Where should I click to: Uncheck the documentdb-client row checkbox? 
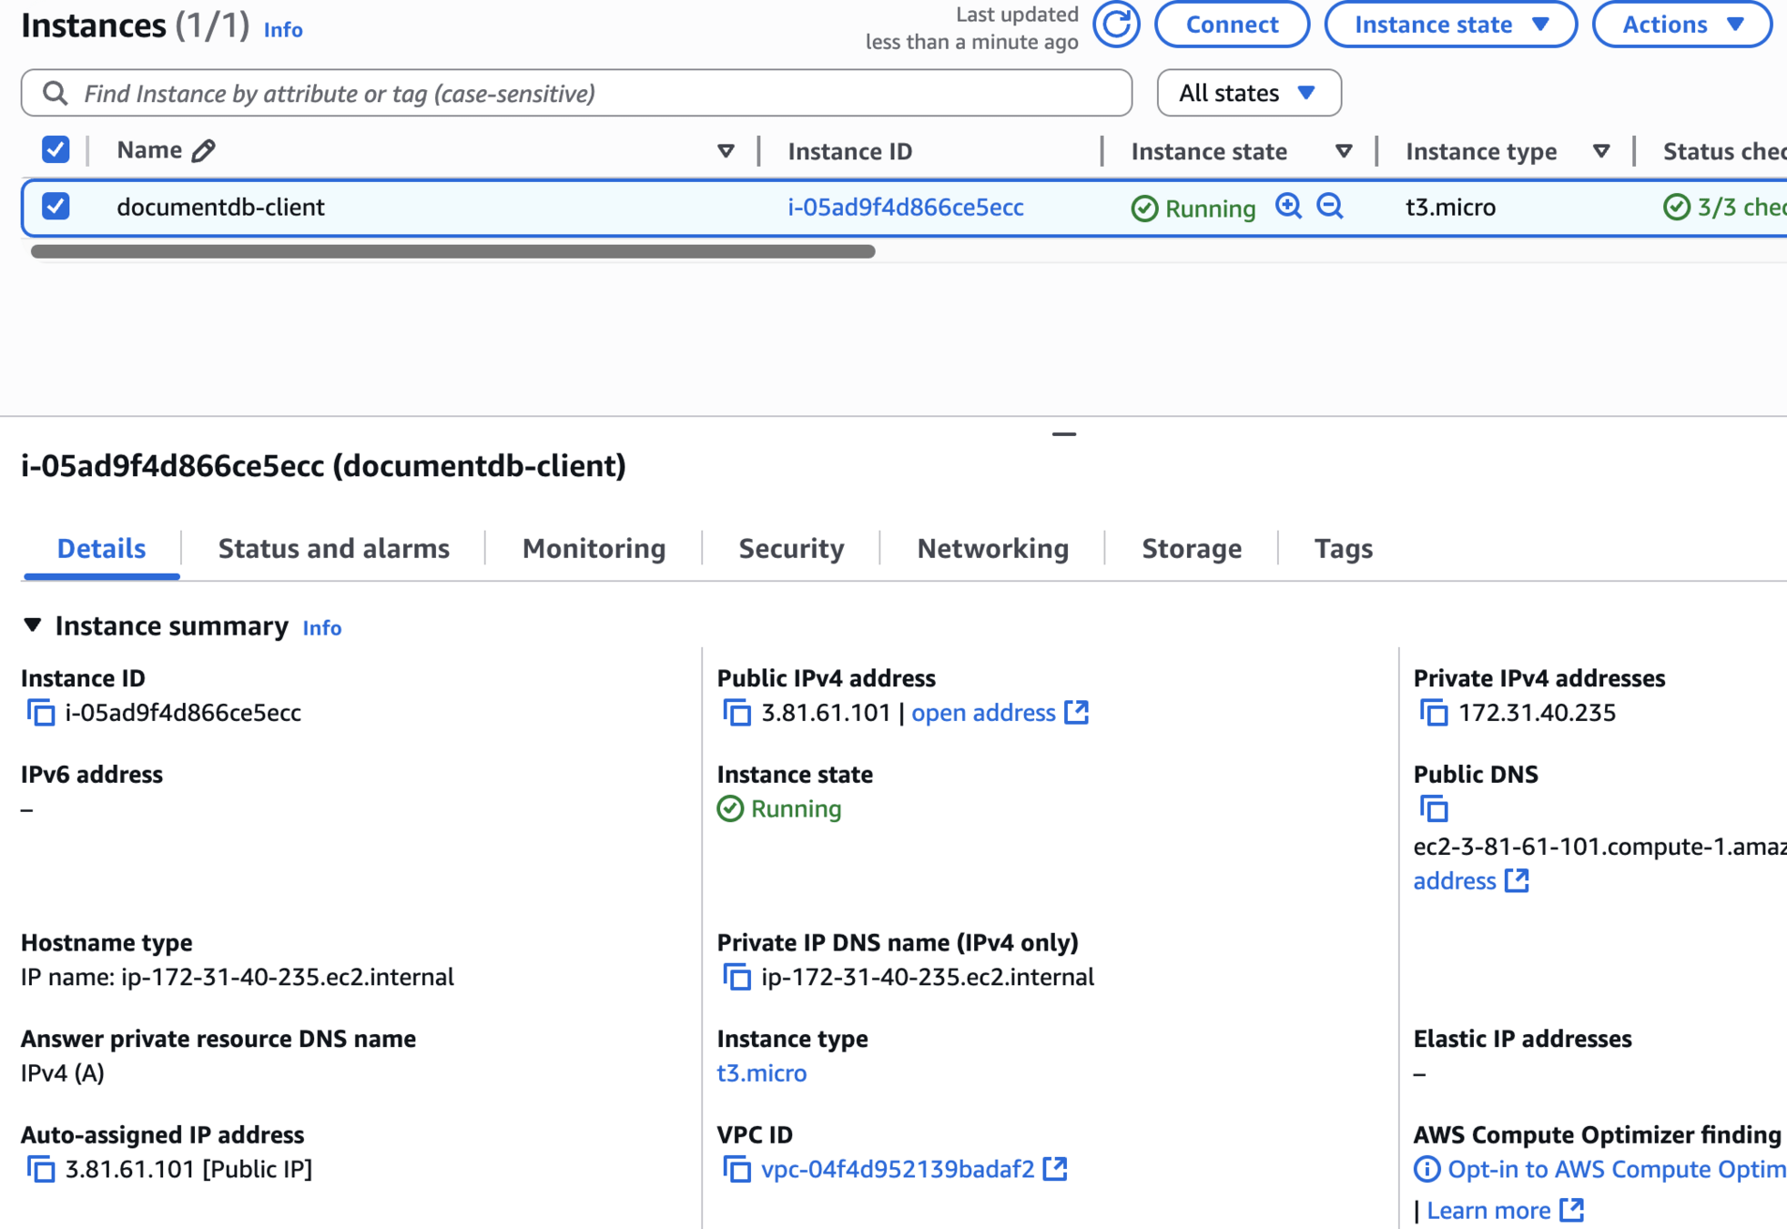point(56,207)
